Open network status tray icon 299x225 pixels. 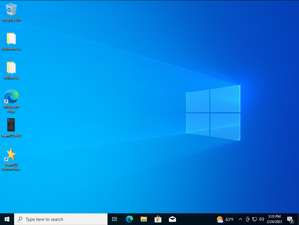[255, 219]
